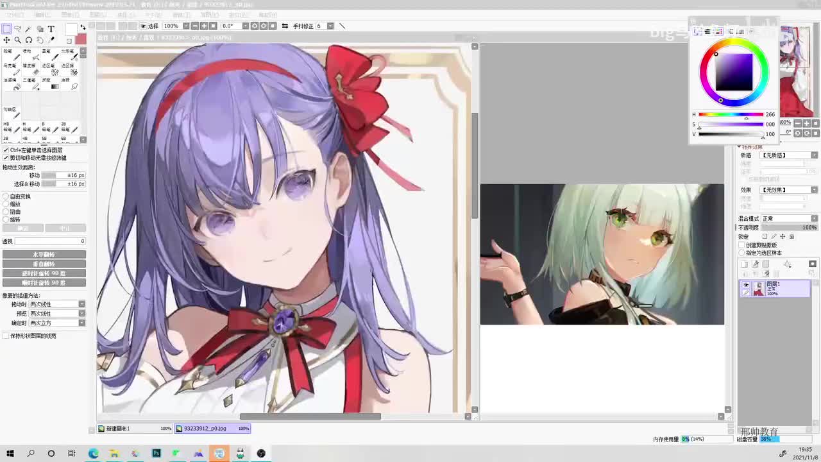This screenshot has height=462, width=821.
Task: Toggle 剪切和移动无需按修饰键 checkbox
Action: 6,158
